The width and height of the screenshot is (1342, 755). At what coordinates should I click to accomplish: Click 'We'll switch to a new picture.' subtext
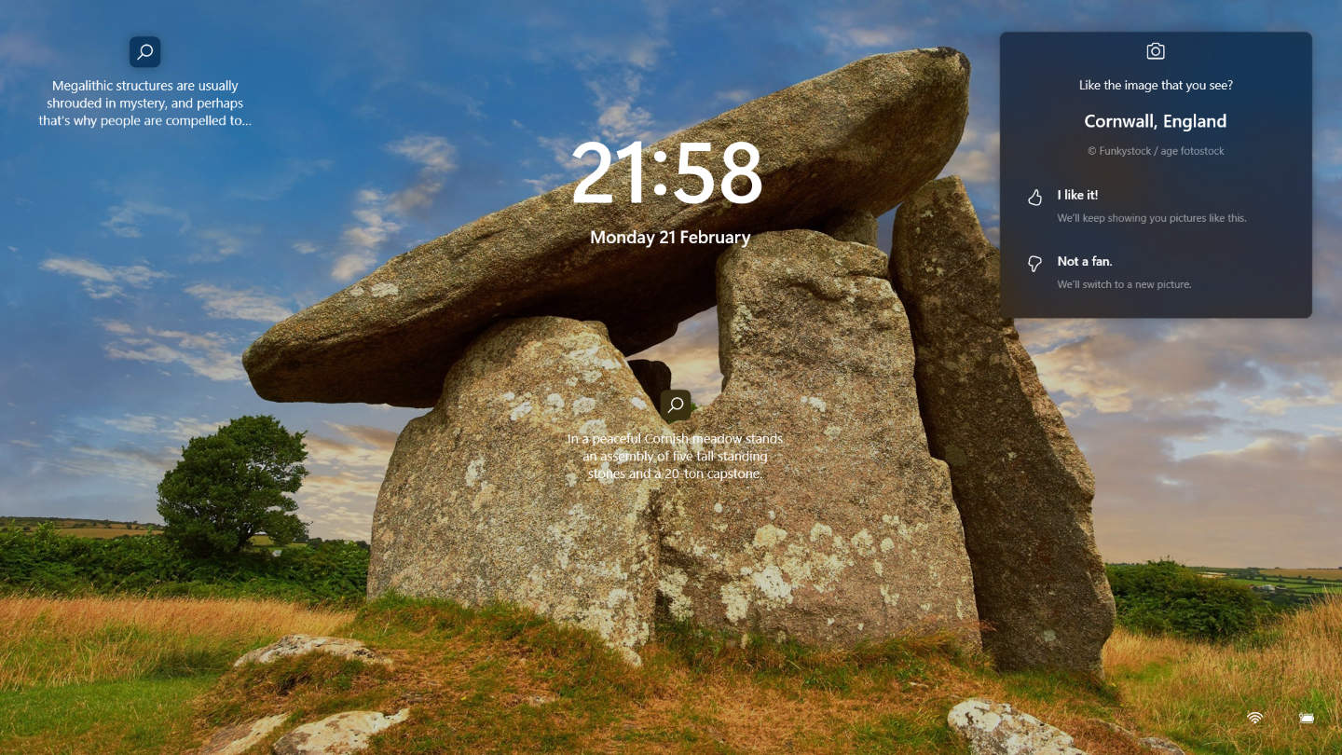pos(1124,284)
